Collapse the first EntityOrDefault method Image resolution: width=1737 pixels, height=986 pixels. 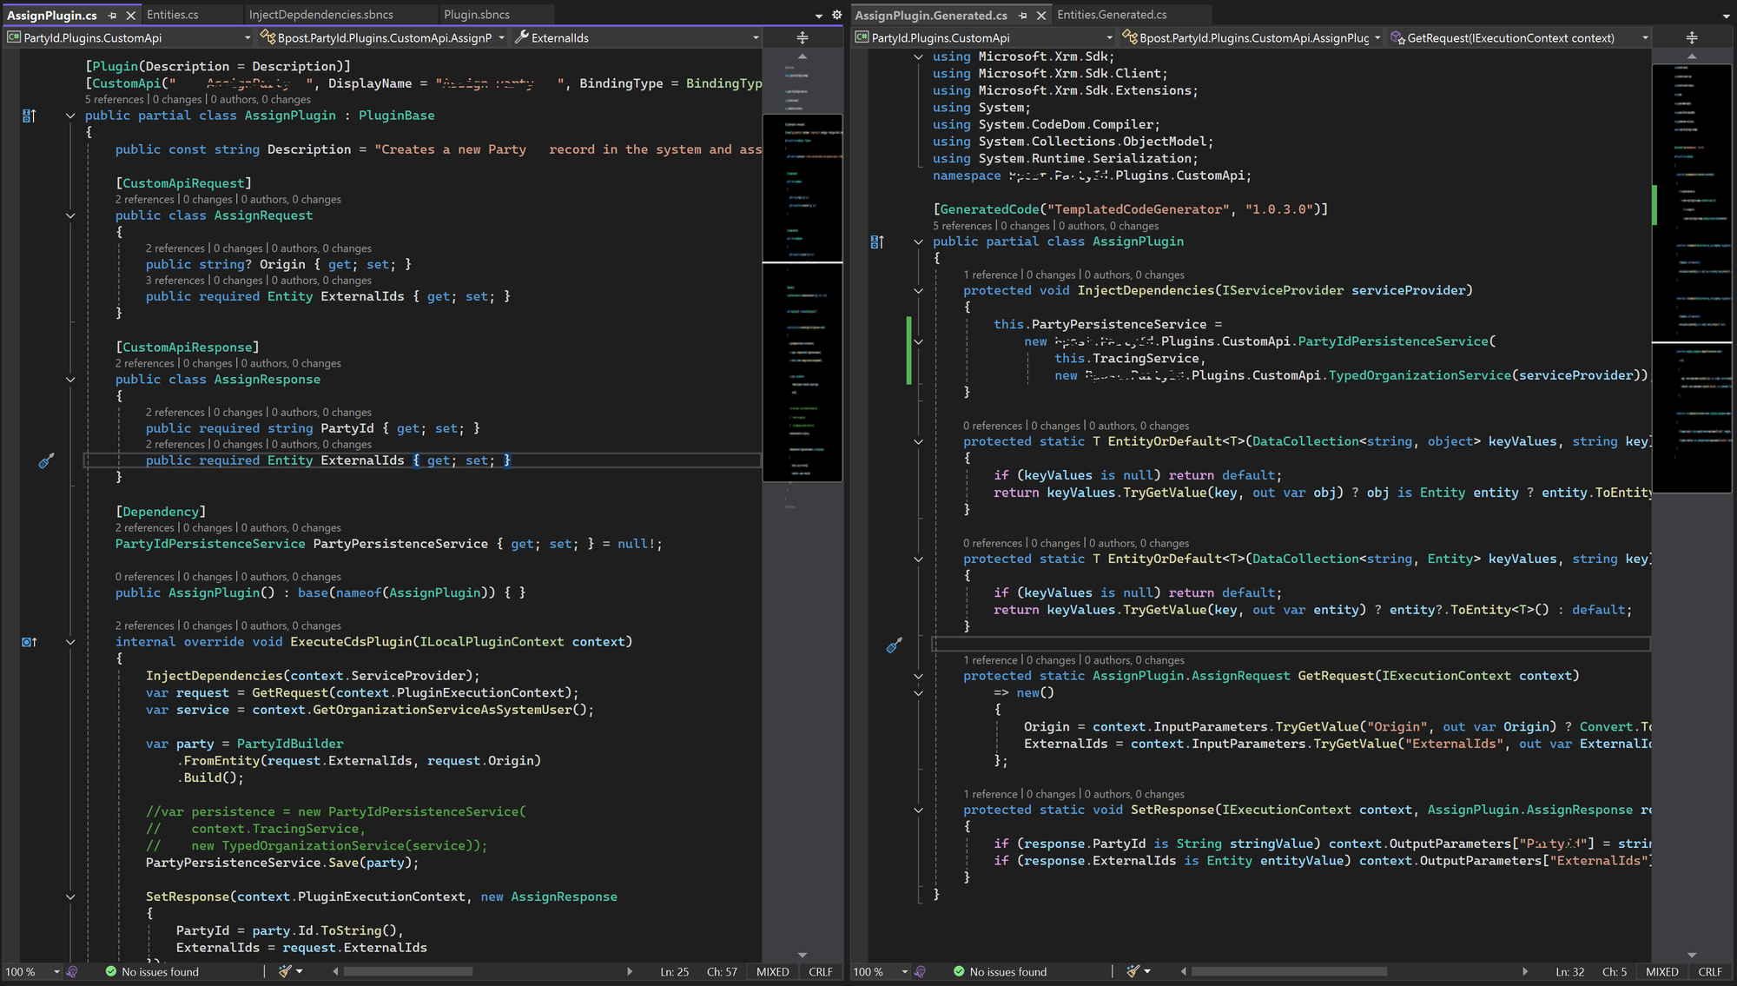pos(918,441)
